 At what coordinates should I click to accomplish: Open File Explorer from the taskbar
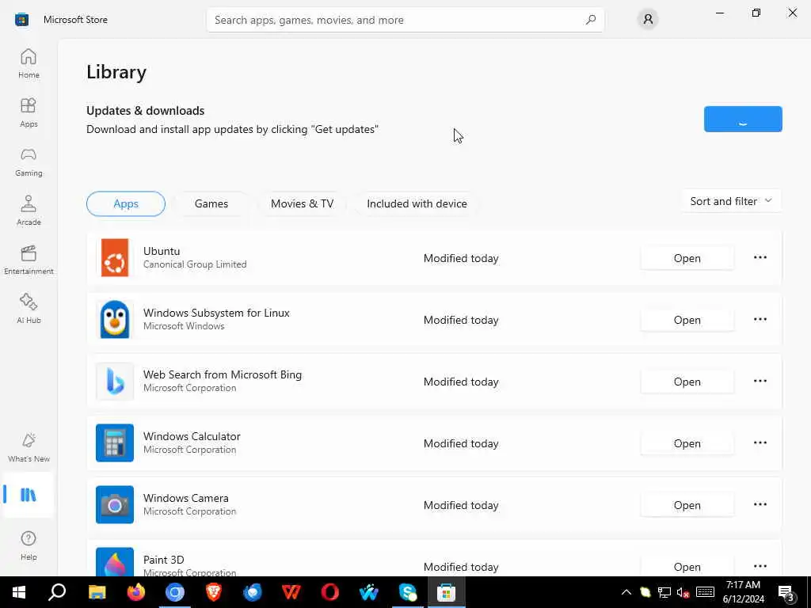(97, 592)
